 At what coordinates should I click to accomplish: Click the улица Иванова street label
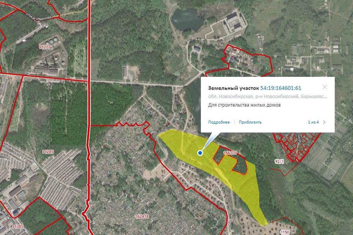tap(38, 15)
